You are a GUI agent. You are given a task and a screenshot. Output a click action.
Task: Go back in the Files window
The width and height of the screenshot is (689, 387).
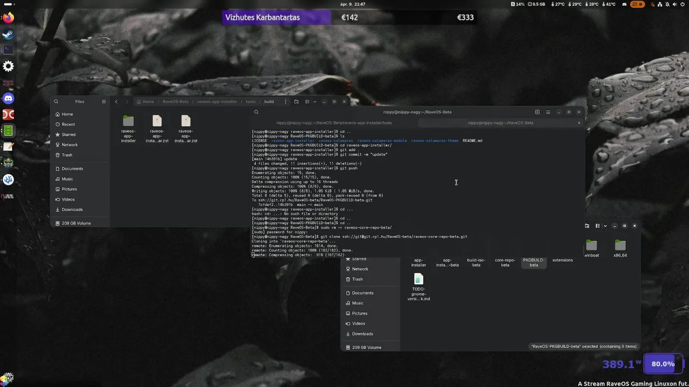(x=116, y=102)
